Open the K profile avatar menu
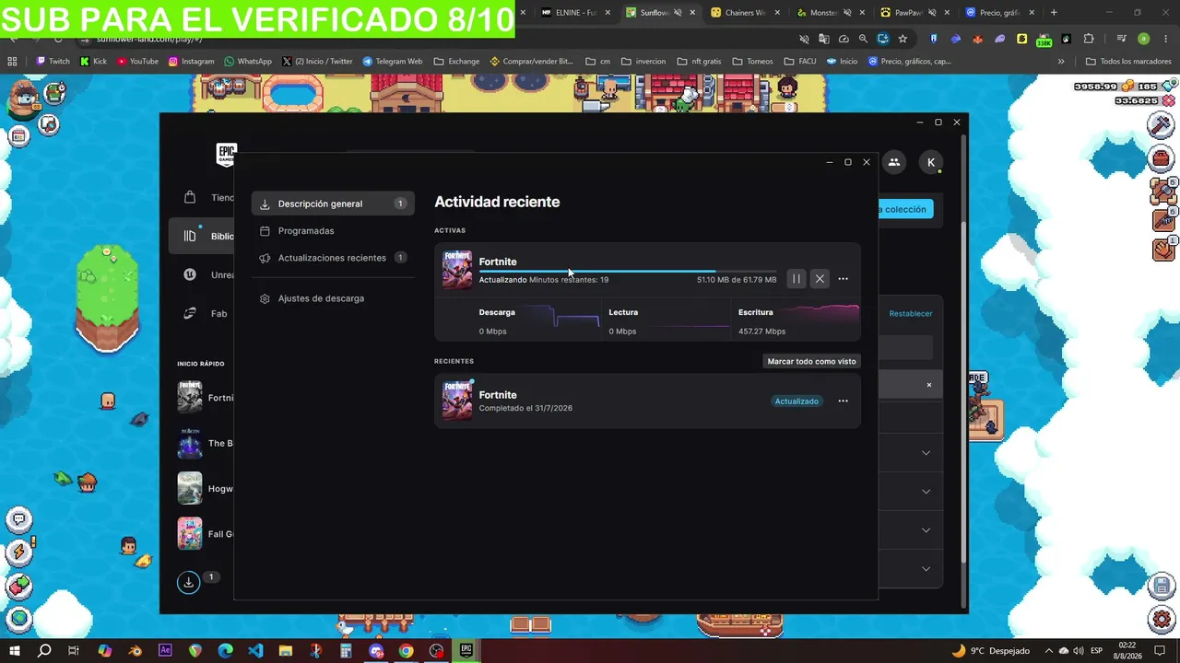The width and height of the screenshot is (1180, 663). point(931,162)
